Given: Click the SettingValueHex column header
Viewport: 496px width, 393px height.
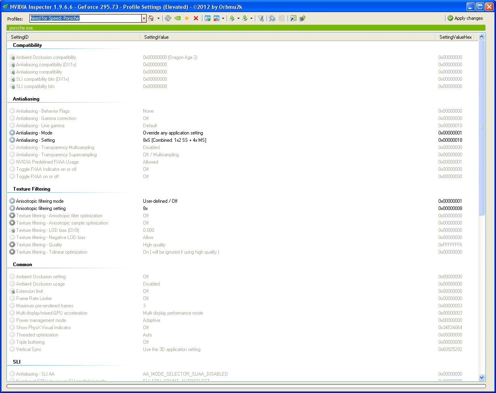Looking at the screenshot, I should pos(455,37).
